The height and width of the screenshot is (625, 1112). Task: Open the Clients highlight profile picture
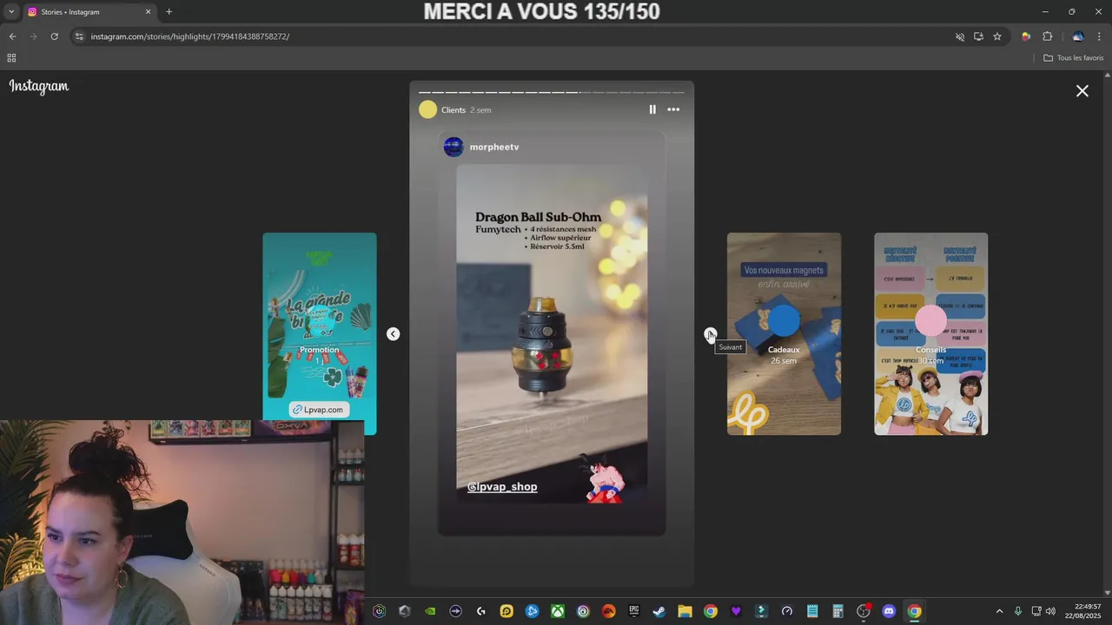pyautogui.click(x=427, y=109)
